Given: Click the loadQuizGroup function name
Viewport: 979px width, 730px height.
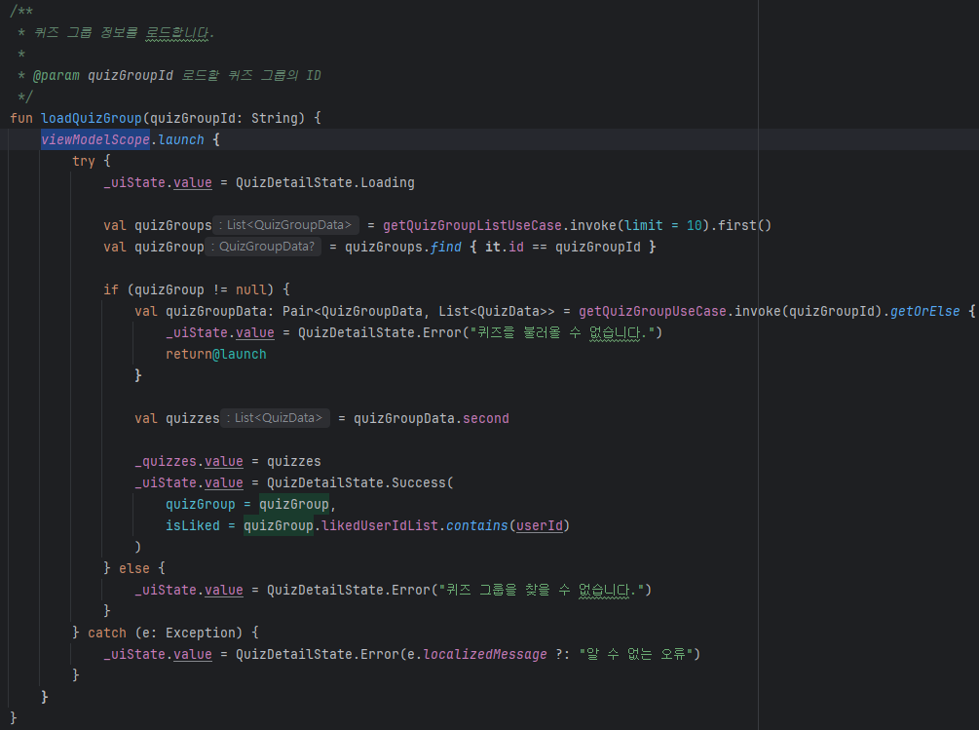Looking at the screenshot, I should tap(92, 118).
